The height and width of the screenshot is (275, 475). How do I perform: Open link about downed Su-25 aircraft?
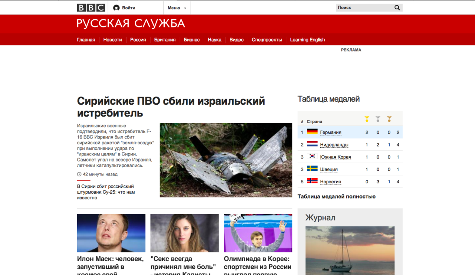[x=106, y=192]
